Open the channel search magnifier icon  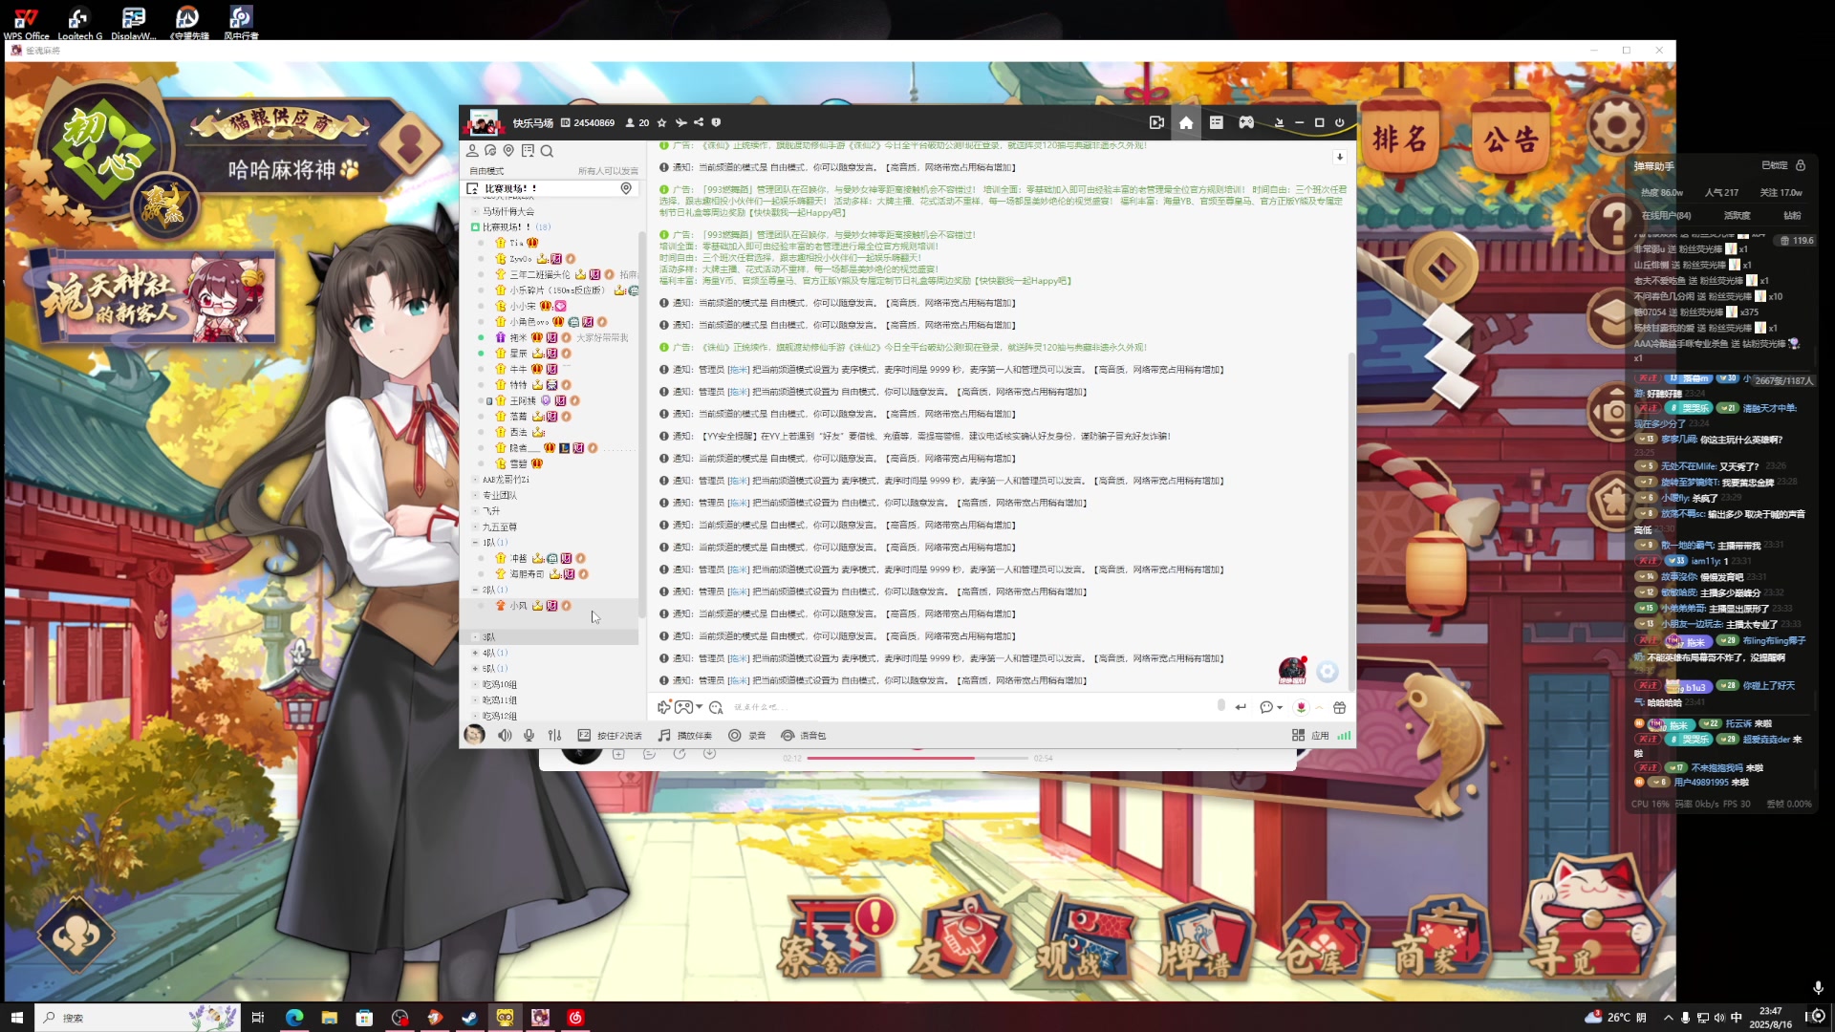coord(547,151)
